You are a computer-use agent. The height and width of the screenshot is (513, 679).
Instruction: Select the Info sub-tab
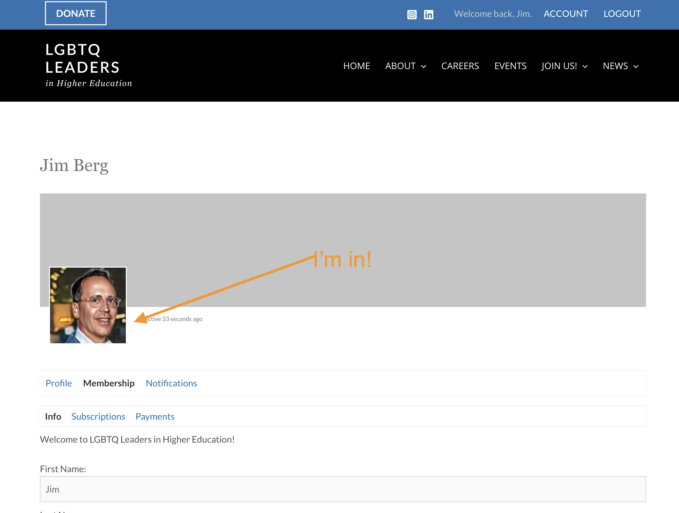pyautogui.click(x=53, y=416)
